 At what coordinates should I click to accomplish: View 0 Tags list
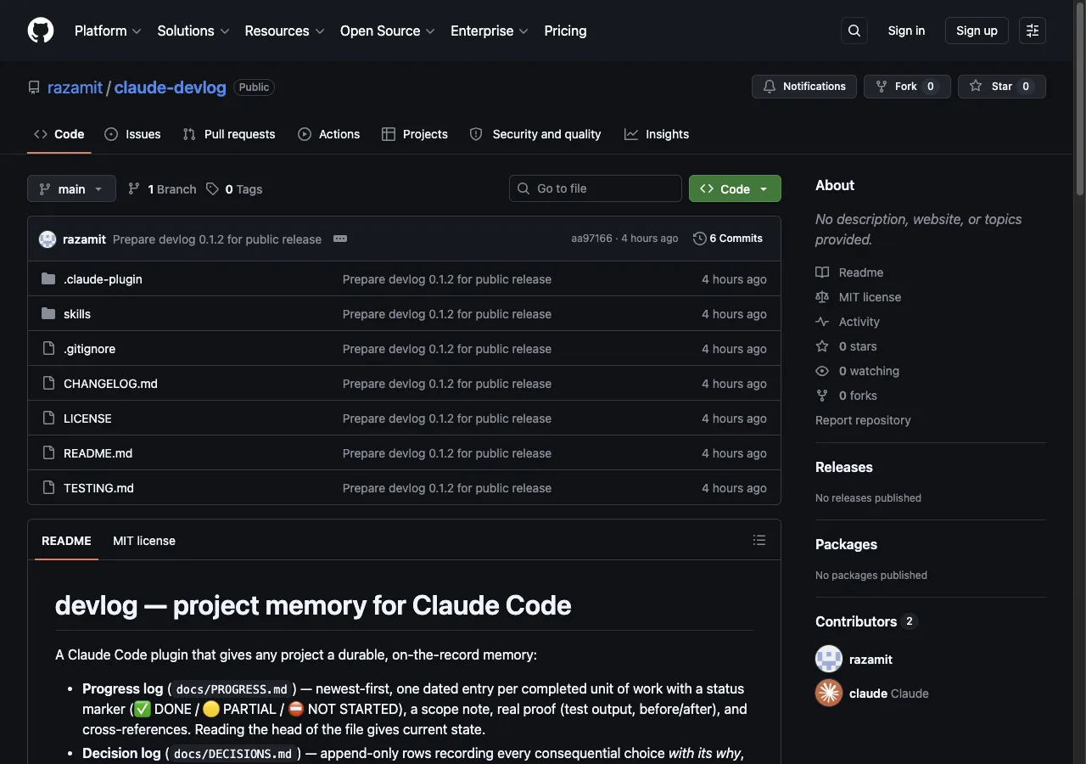tap(234, 188)
